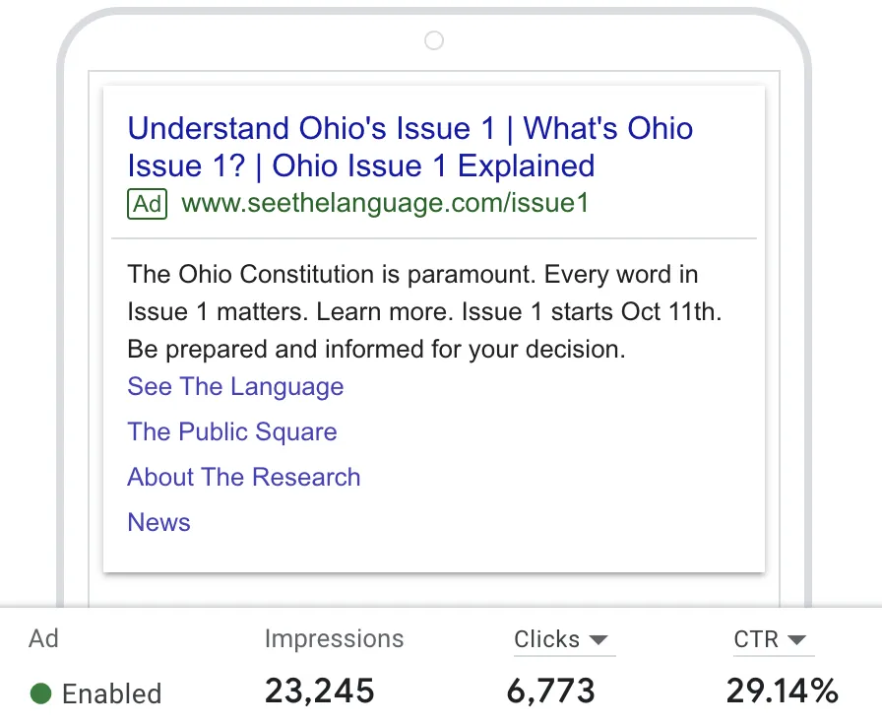Click the 23,245 impressions value
The width and height of the screenshot is (882, 725).
(320, 692)
